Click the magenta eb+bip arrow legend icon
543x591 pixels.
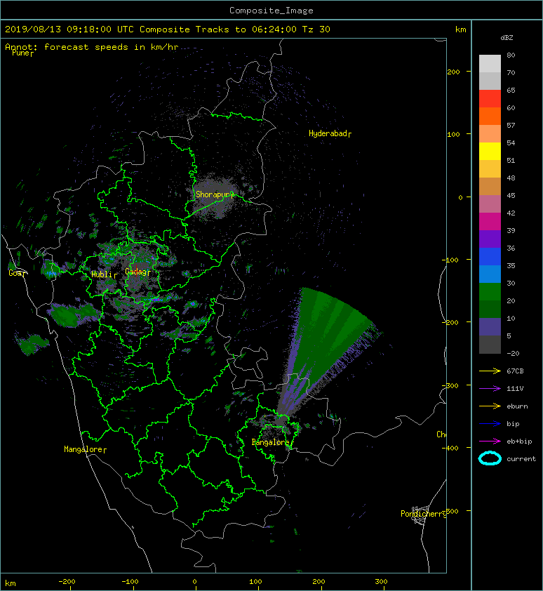(490, 441)
